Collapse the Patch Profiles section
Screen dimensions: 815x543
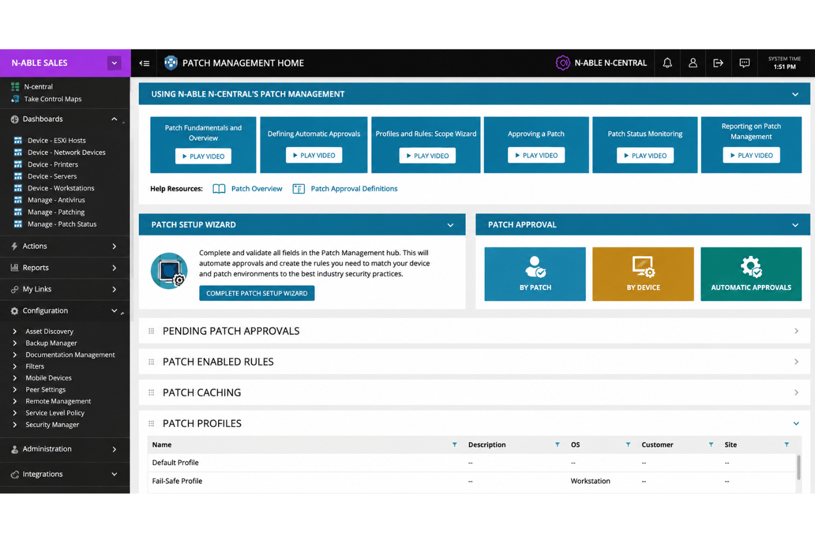(796, 424)
